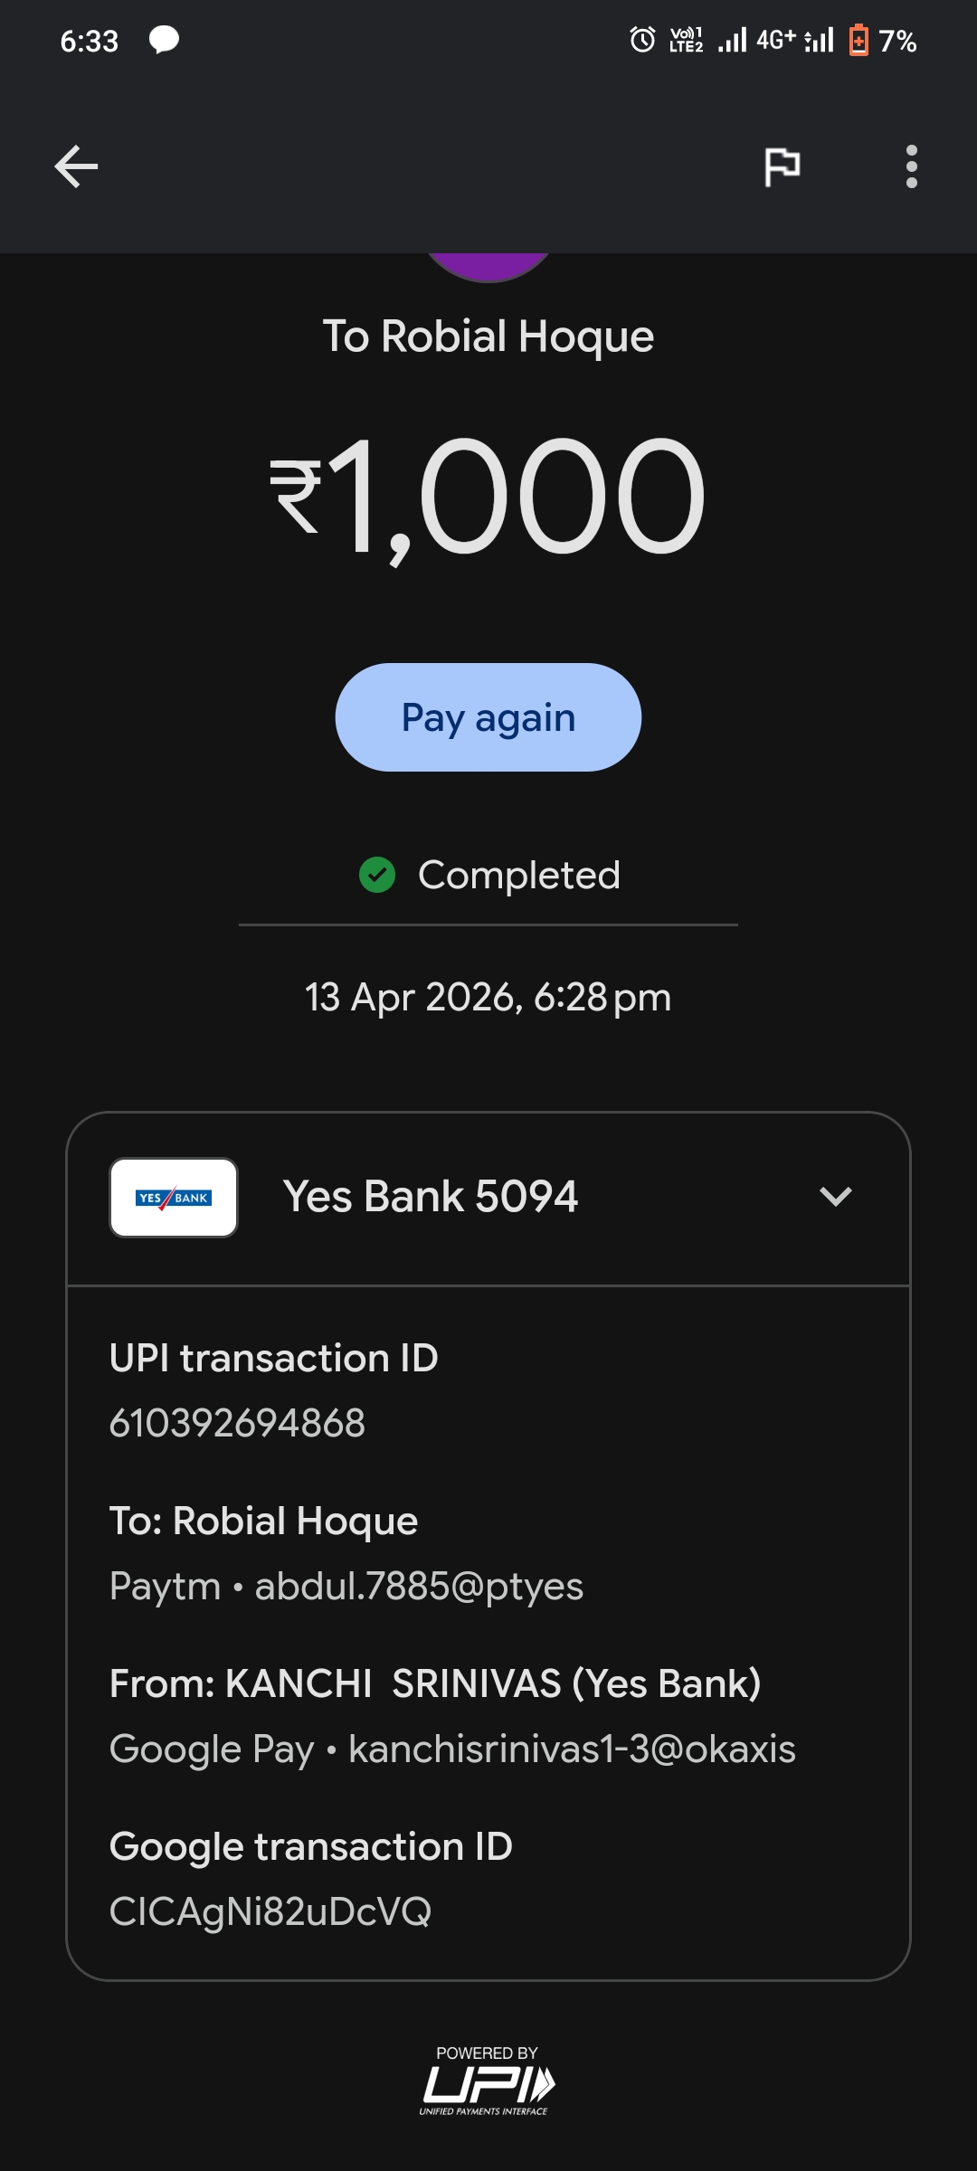
Task: Tap the Yes Bank logo
Action: [174, 1197]
